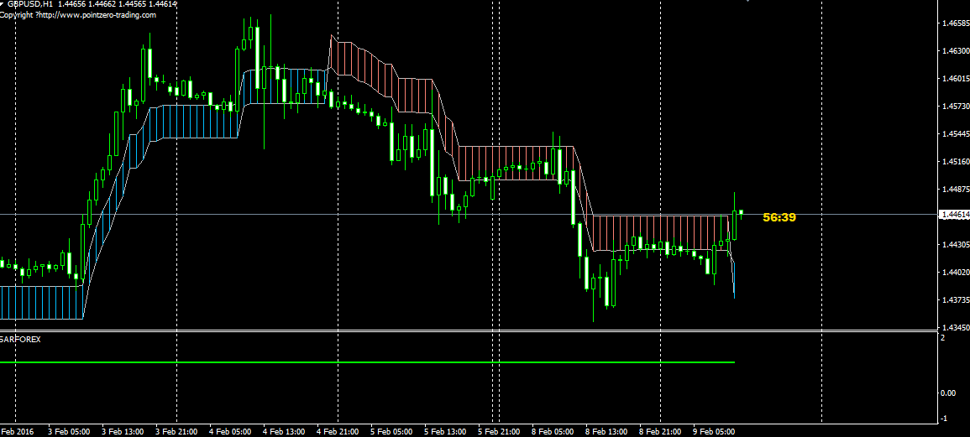The image size is (970, 437).
Task: Click the triangle arrow beside GBPUSD,H1 title
Action: click(3, 4)
